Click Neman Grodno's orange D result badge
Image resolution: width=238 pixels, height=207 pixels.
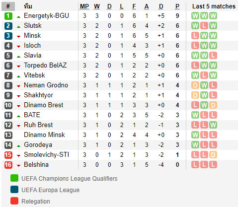click(195, 85)
